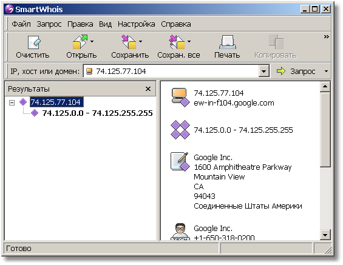Click the SmartWhois title bar icon
The height and width of the screenshot is (265, 343).
point(9,9)
